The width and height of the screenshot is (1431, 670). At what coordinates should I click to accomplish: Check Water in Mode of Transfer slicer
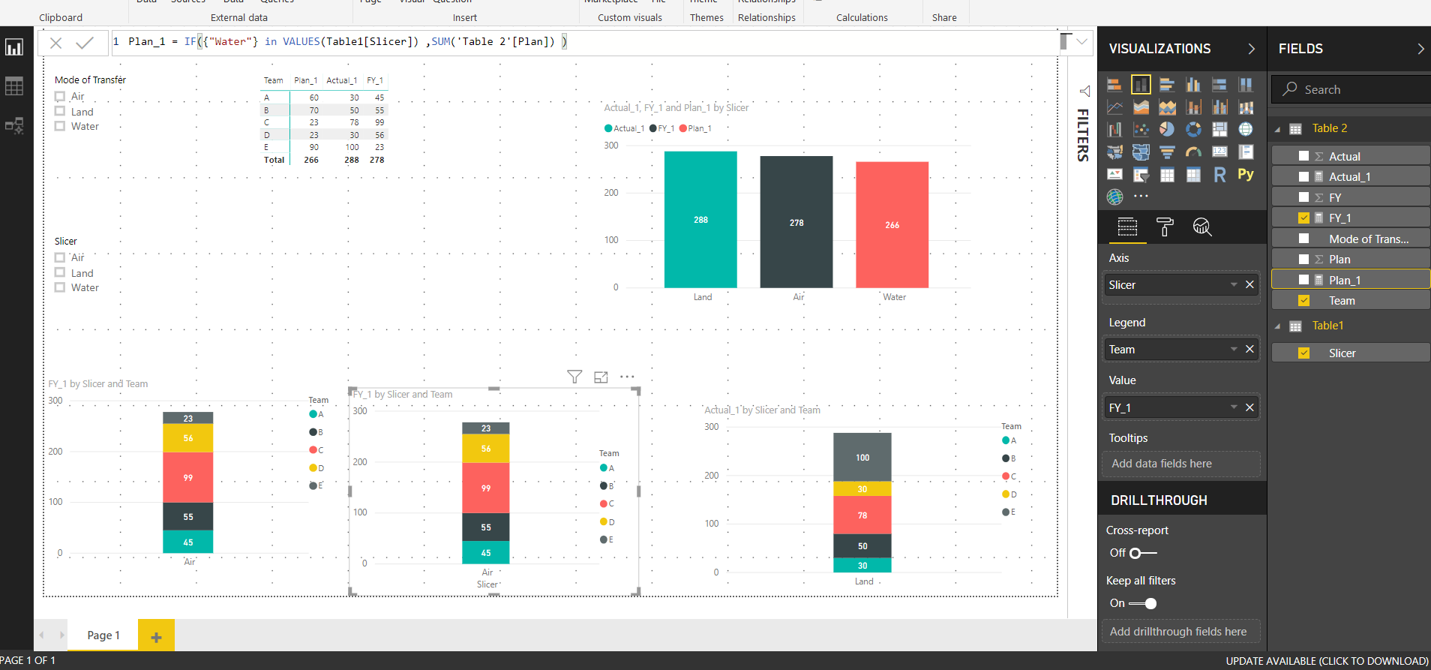tap(60, 126)
